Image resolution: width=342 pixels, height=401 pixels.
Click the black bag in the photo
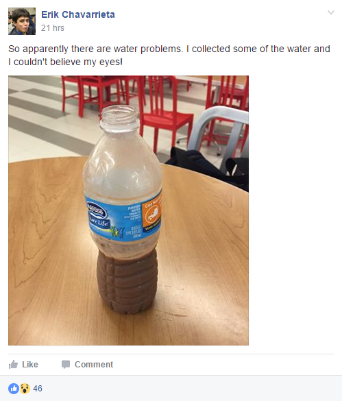pyautogui.click(x=208, y=167)
